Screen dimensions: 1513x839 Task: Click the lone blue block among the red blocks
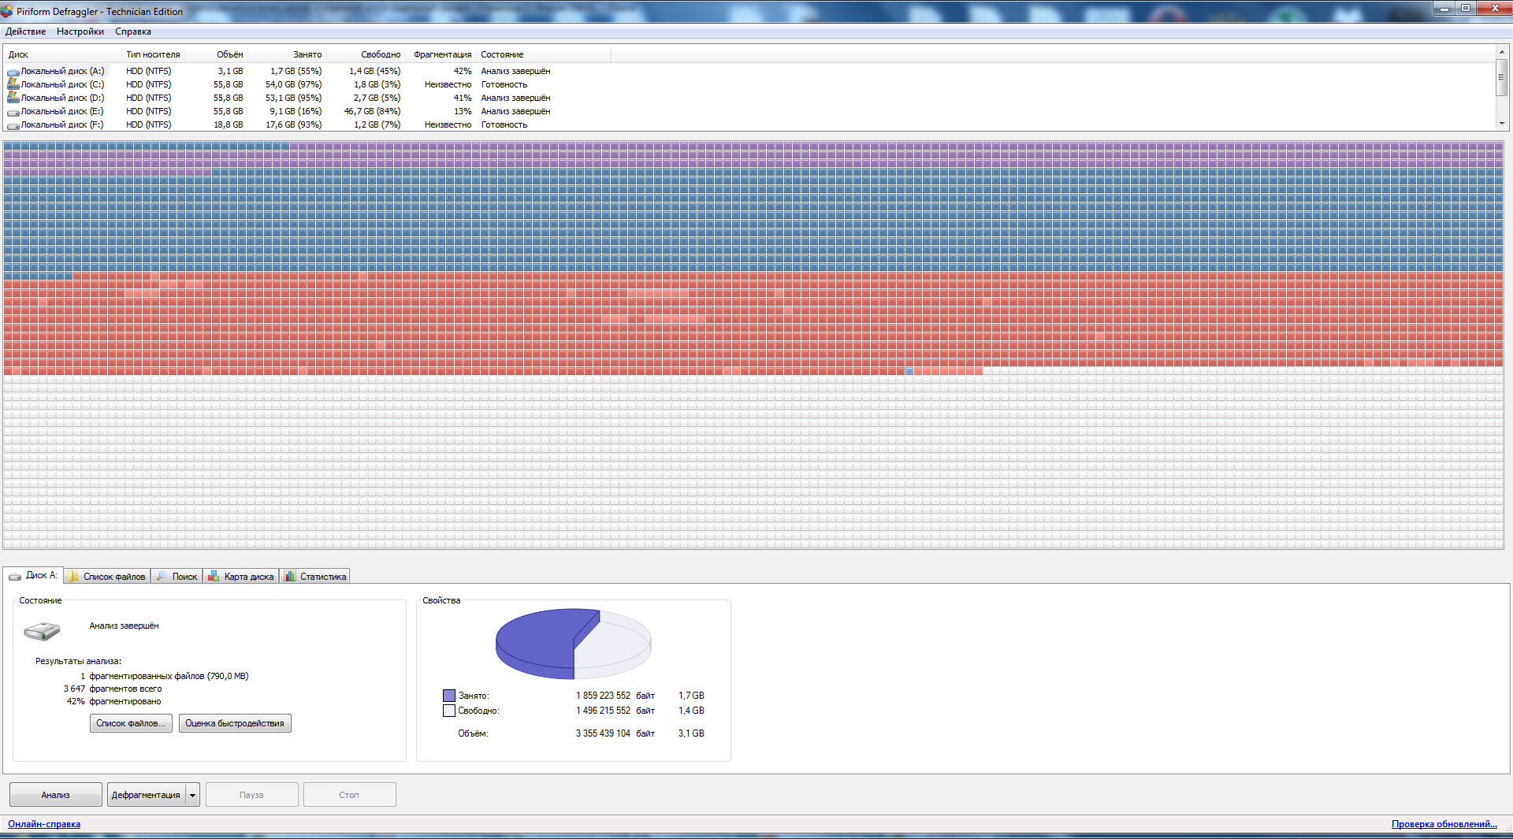pos(909,371)
